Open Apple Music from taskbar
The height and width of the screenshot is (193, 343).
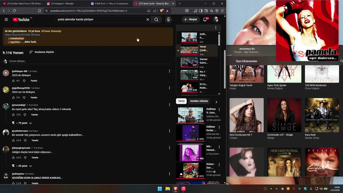point(183,189)
